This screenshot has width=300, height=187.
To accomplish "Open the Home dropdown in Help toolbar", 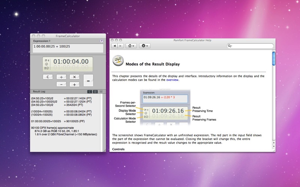I will coord(131,46).
